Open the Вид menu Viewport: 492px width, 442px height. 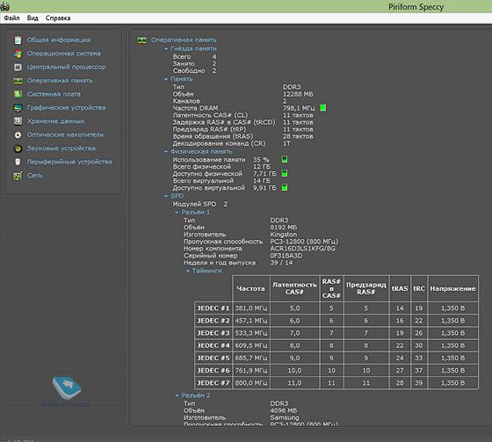[33, 18]
